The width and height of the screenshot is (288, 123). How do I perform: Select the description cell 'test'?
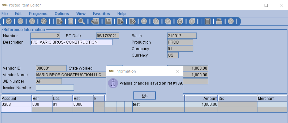click(158, 104)
